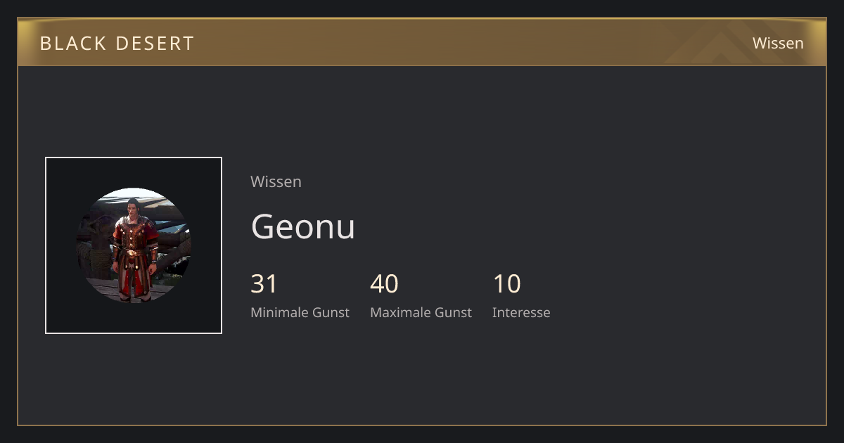Click empty dark card area below stats
This screenshot has height=443, width=844.
[x=422, y=373]
